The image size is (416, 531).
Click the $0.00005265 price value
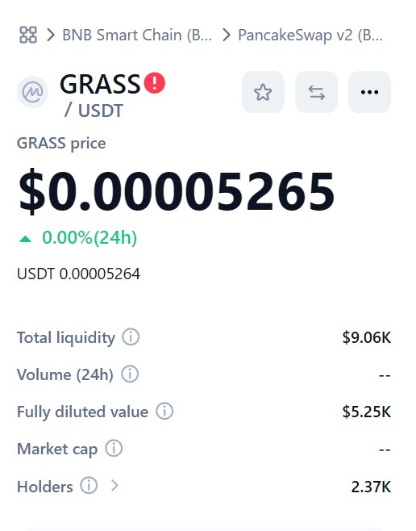pyautogui.click(x=177, y=192)
